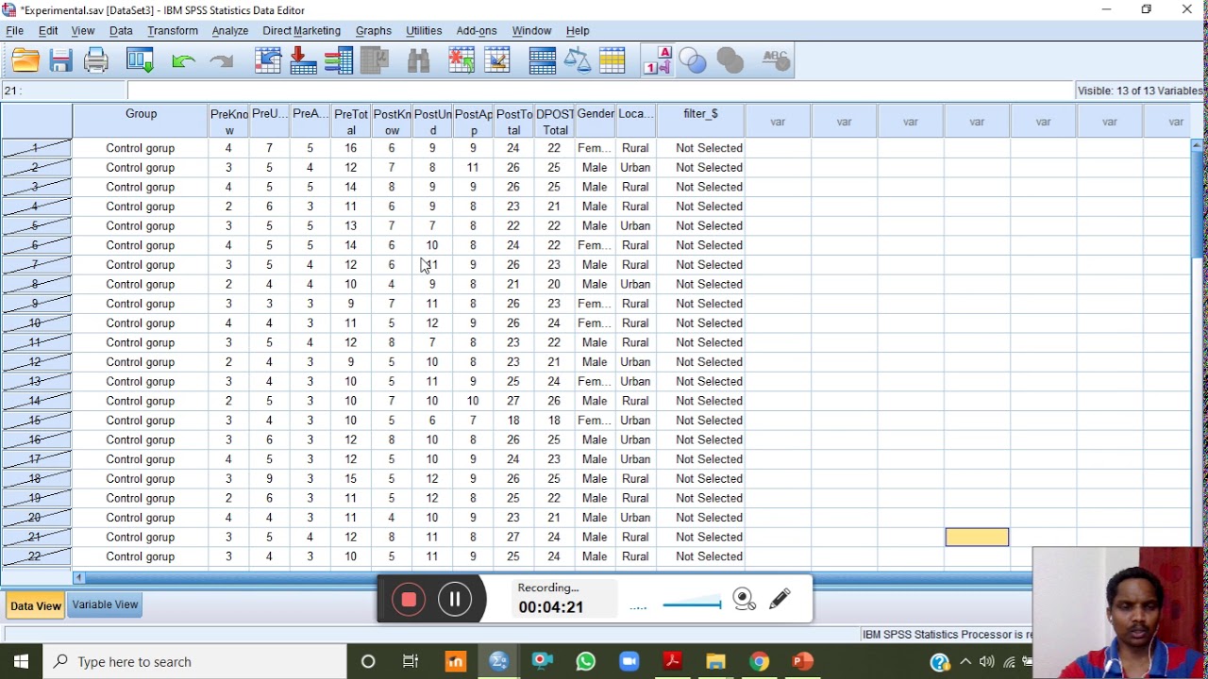This screenshot has width=1208, height=679.
Task: Select the pen annotation tool in recorder
Action: point(780,599)
